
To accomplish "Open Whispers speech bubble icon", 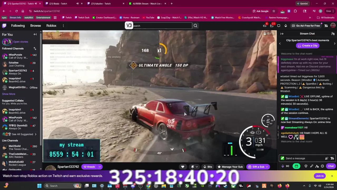I will pyautogui.click(x=279, y=26).
